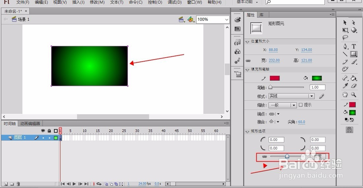Select the Selection arrow tool
The width and height of the screenshot is (363, 188).
pyautogui.click(x=345, y=22)
